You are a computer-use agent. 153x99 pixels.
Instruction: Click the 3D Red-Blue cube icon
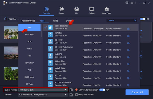click(50, 63)
